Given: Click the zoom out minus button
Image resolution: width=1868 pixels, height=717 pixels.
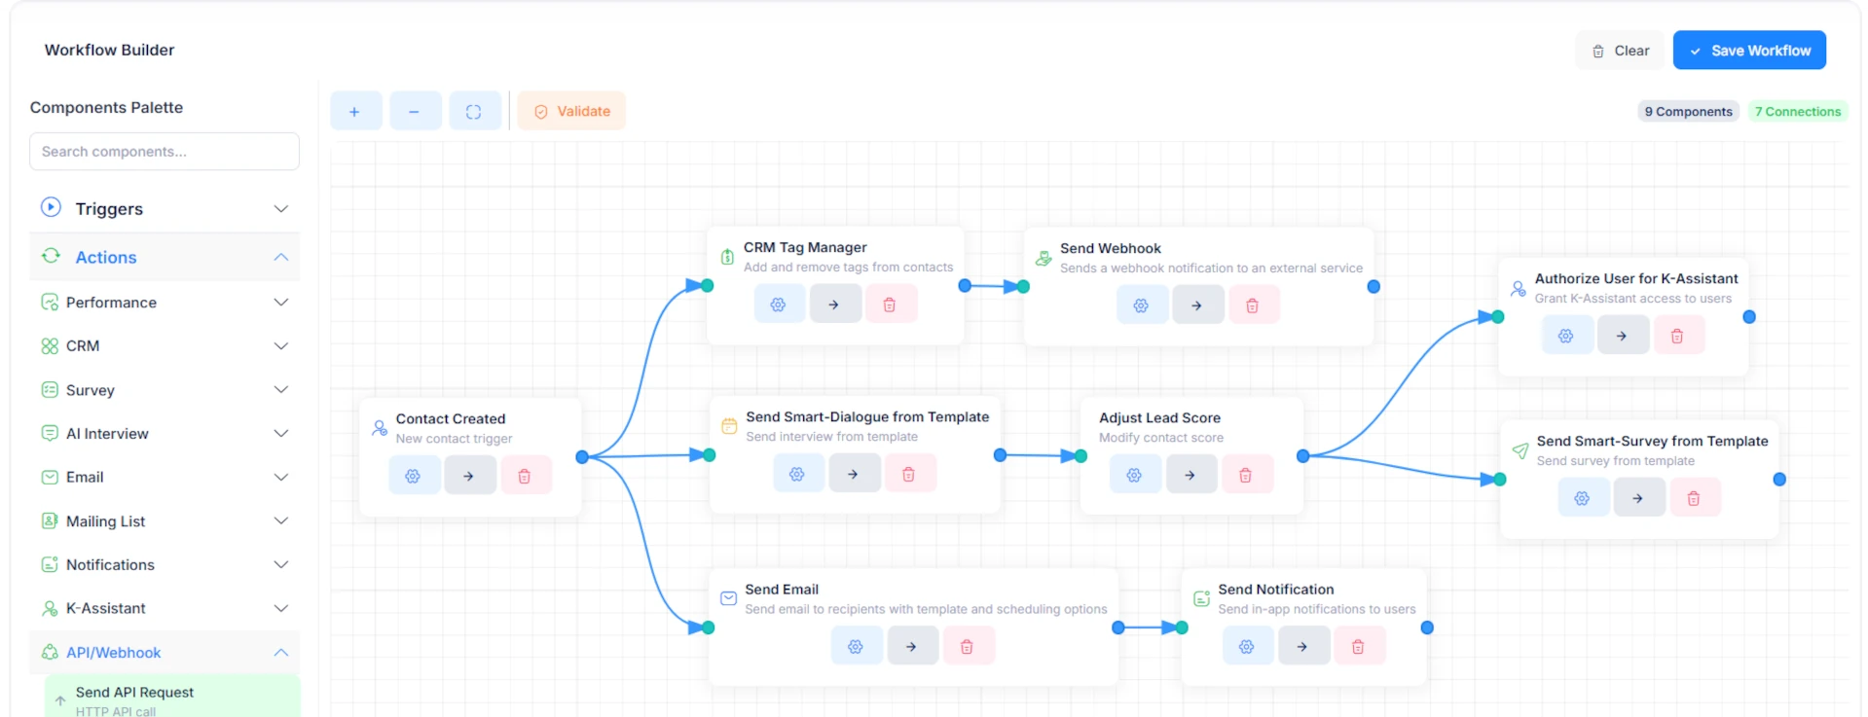Looking at the screenshot, I should tap(415, 111).
